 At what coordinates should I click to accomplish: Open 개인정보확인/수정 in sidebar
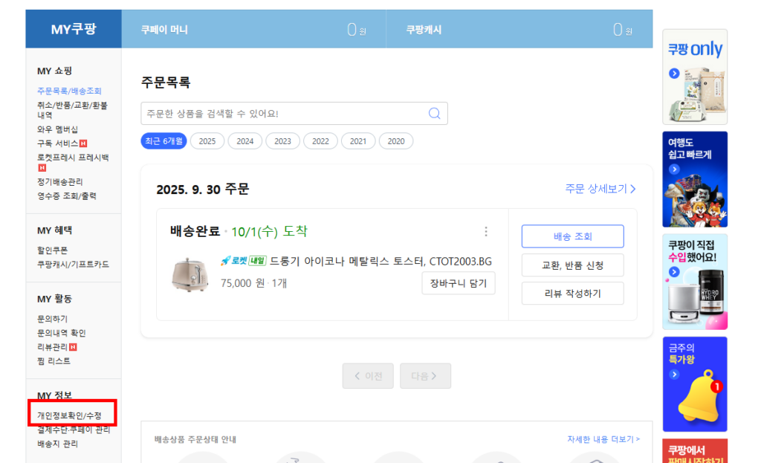coord(69,415)
